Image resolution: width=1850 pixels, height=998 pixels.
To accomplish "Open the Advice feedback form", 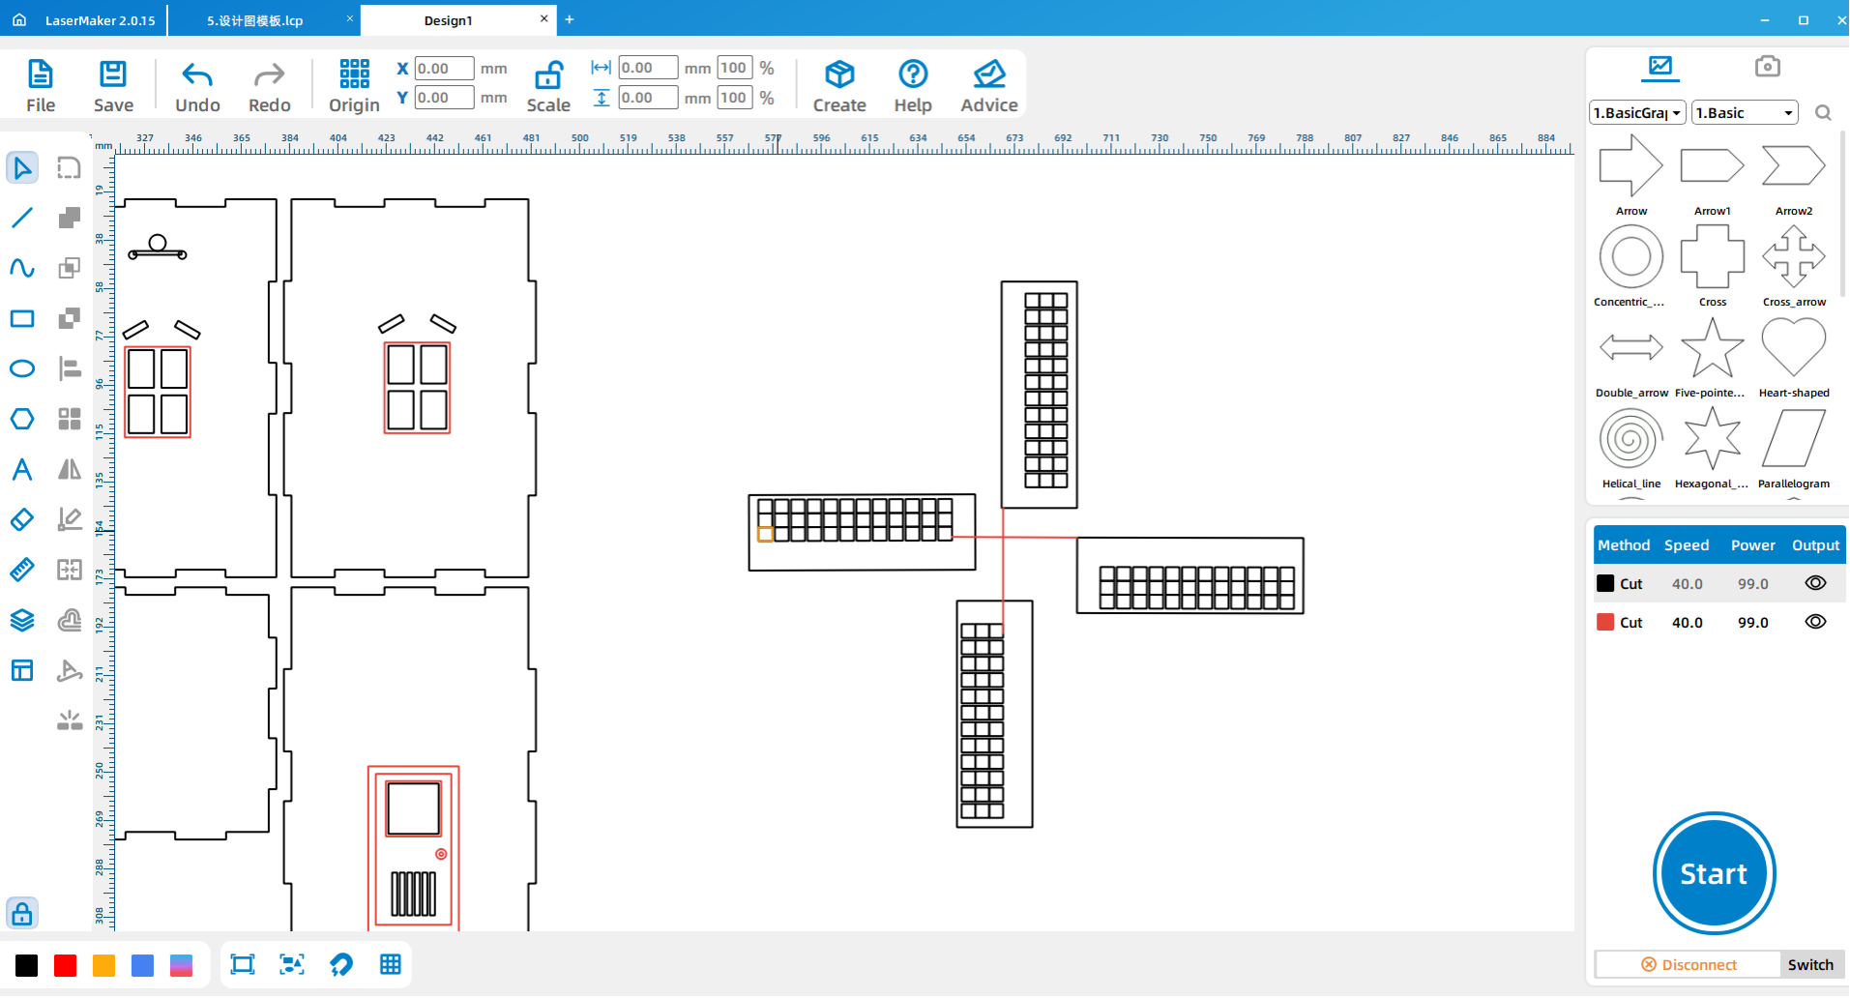I will click(x=988, y=86).
